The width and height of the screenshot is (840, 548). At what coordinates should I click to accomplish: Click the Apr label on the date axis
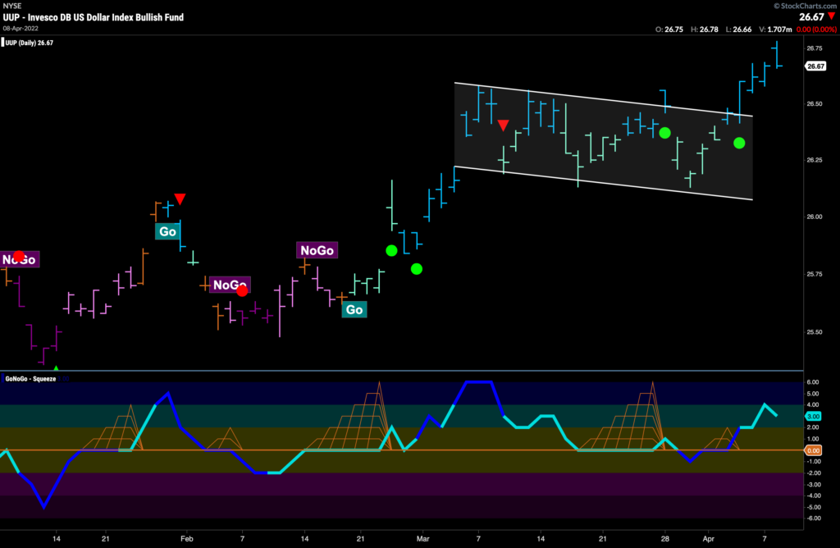tap(708, 539)
